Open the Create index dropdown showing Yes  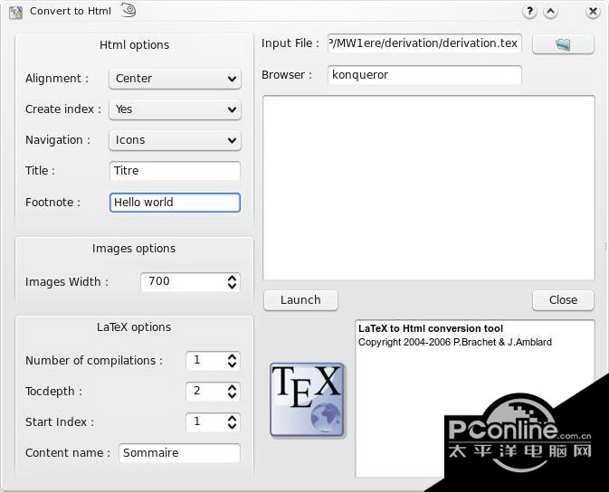175,109
